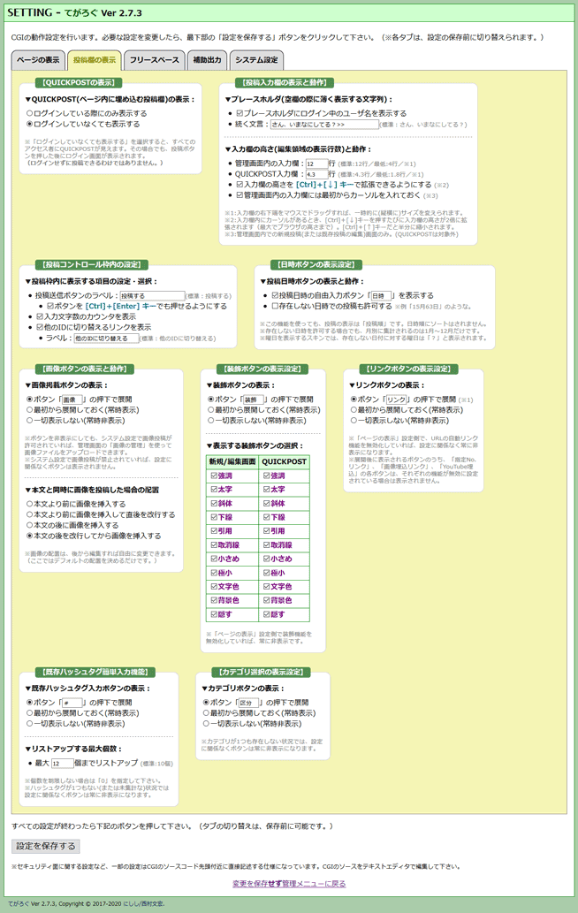The image size is (578, 913).
Task: Click the 続く文言 text field
Action: click(x=324, y=124)
